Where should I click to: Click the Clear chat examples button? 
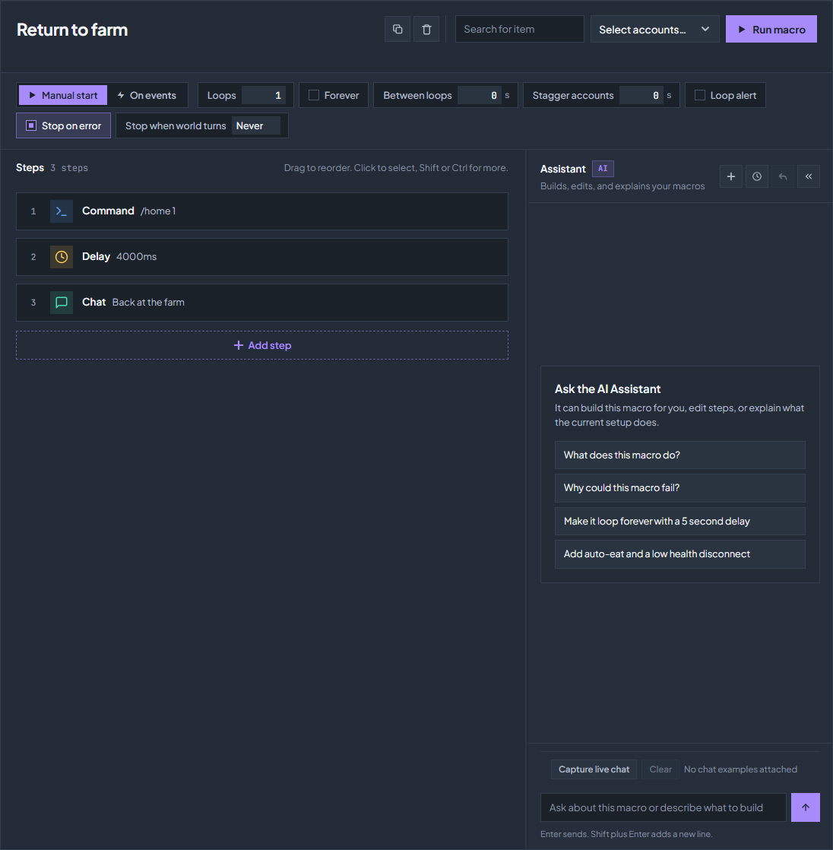pyautogui.click(x=660, y=769)
